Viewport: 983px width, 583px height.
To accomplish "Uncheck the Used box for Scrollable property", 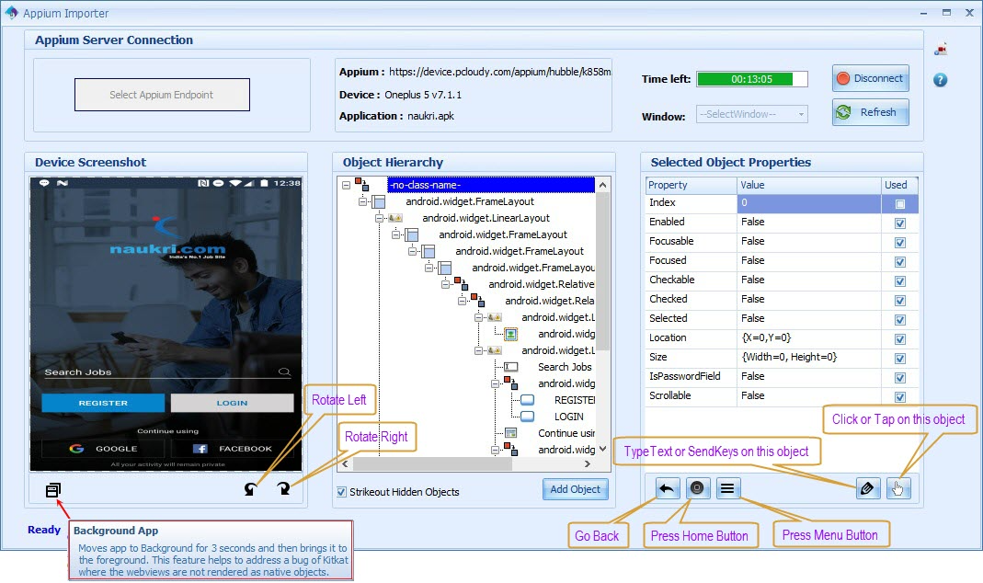I will click(899, 396).
